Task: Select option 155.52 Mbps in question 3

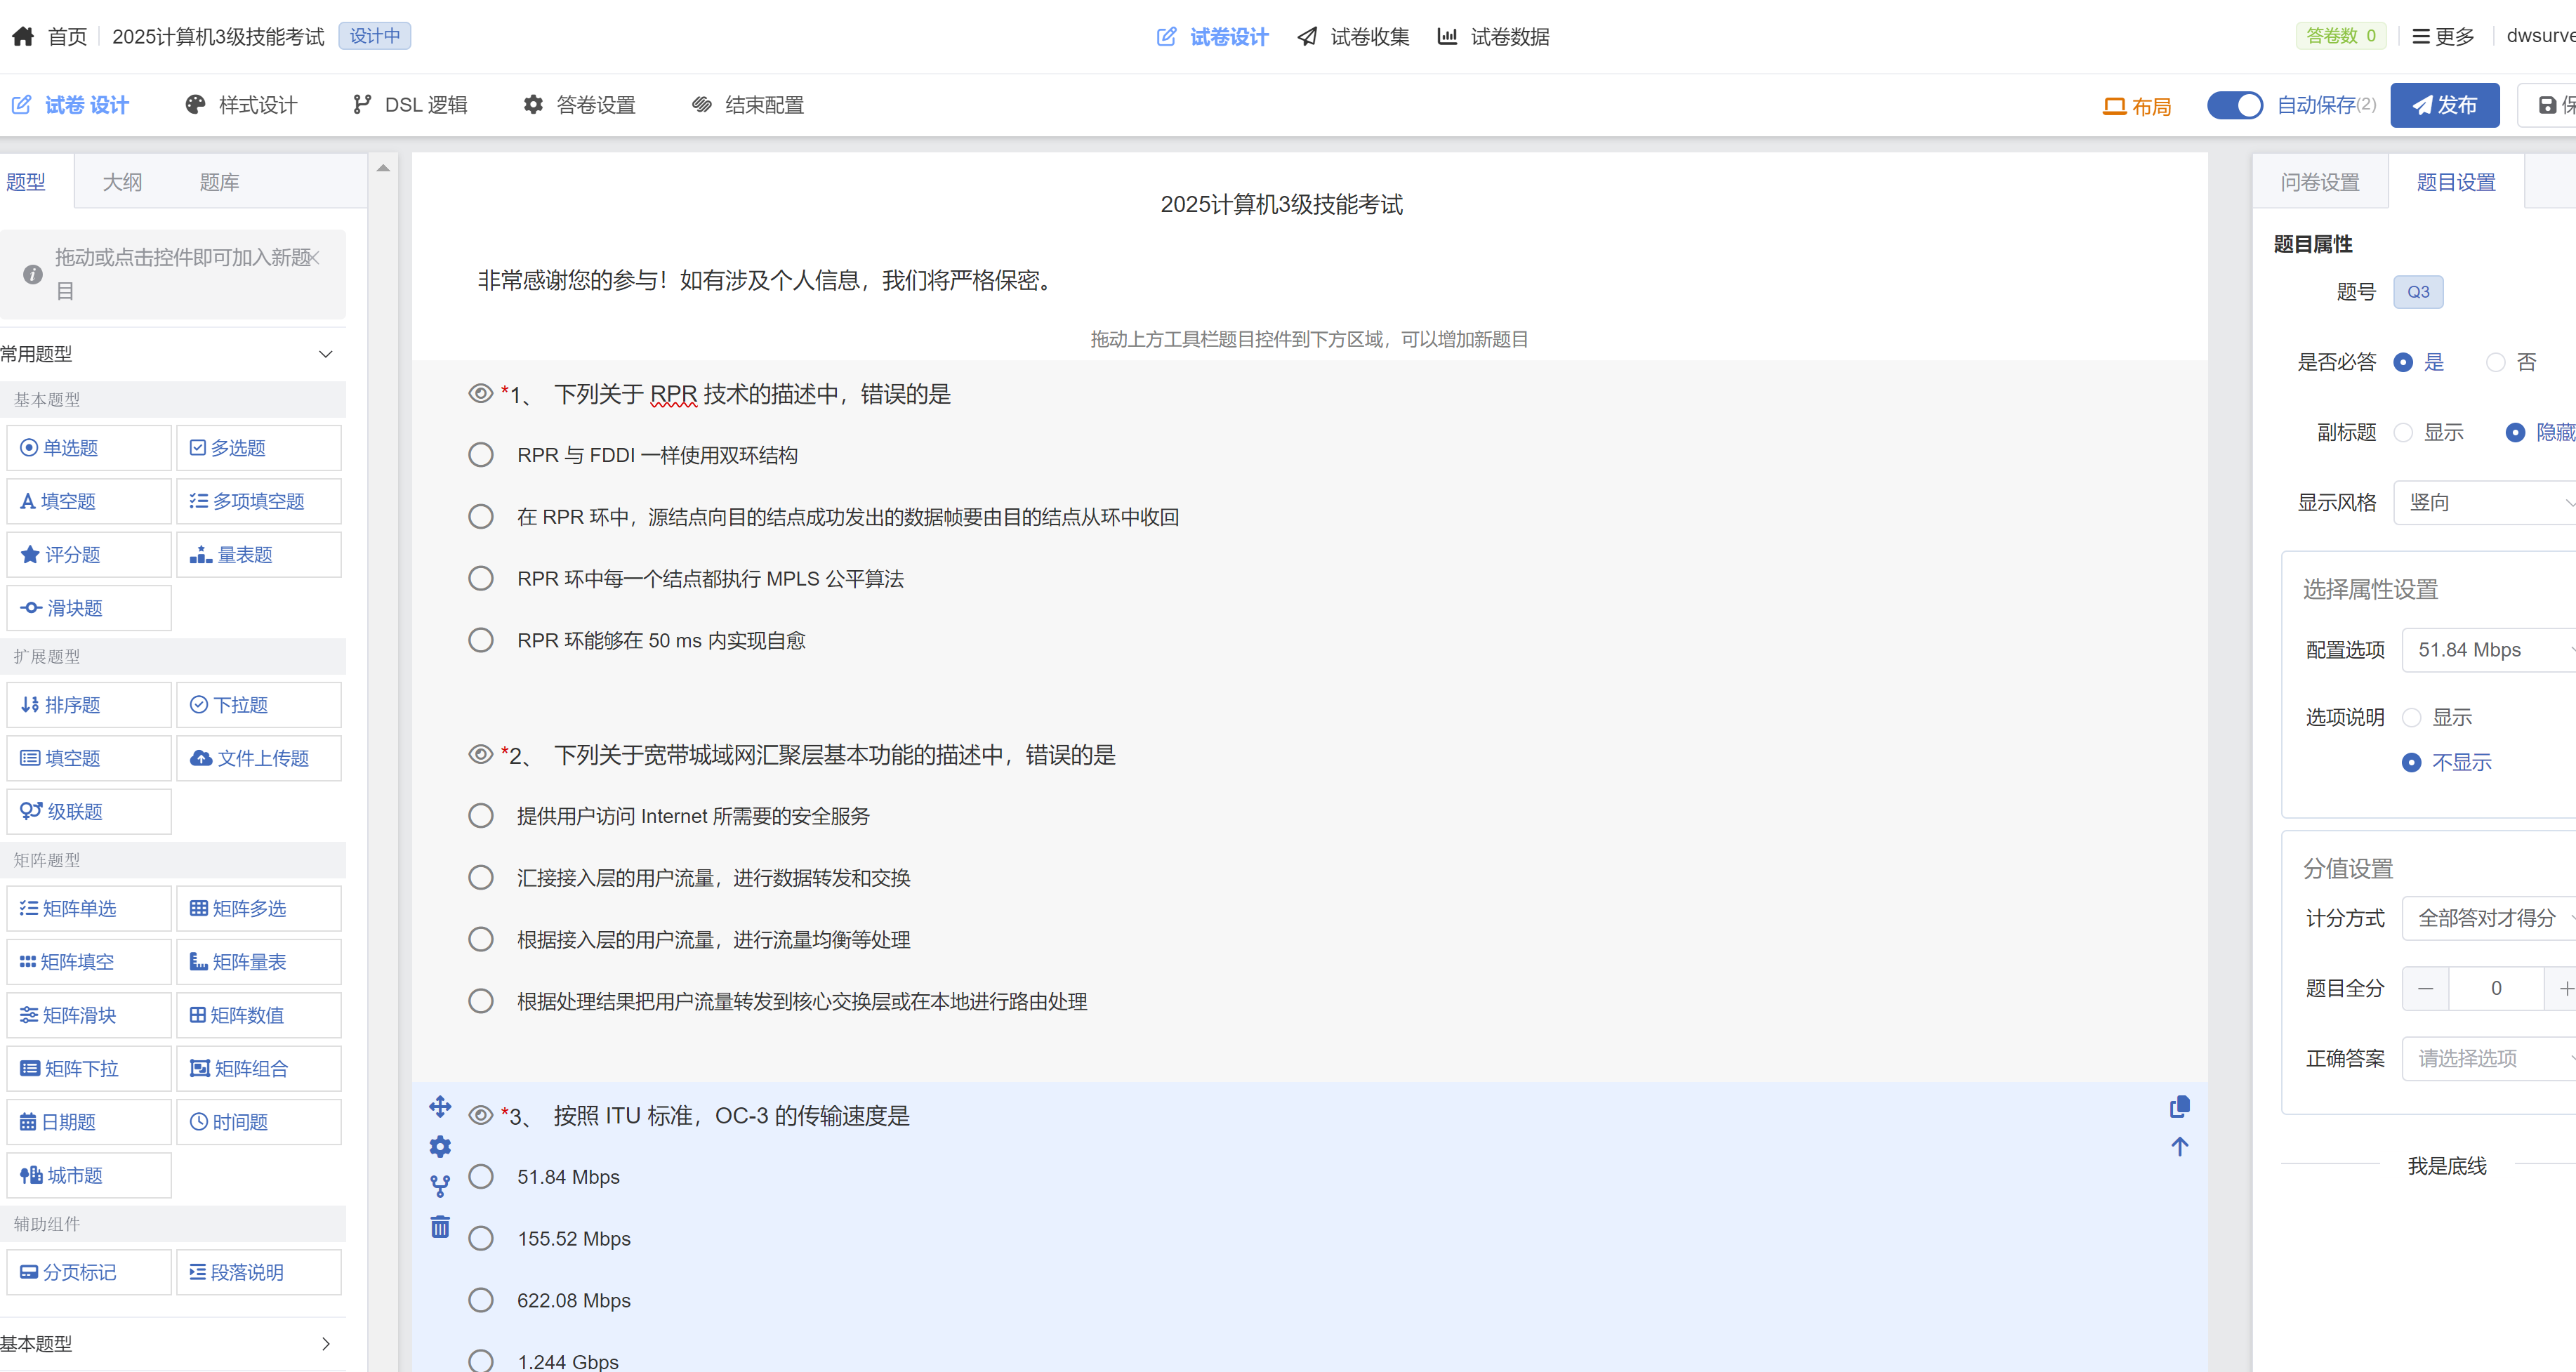Action: 481,1238
